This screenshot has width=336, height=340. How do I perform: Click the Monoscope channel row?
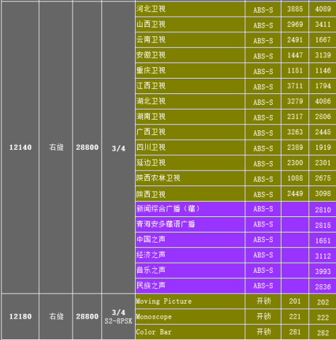click(x=236, y=316)
